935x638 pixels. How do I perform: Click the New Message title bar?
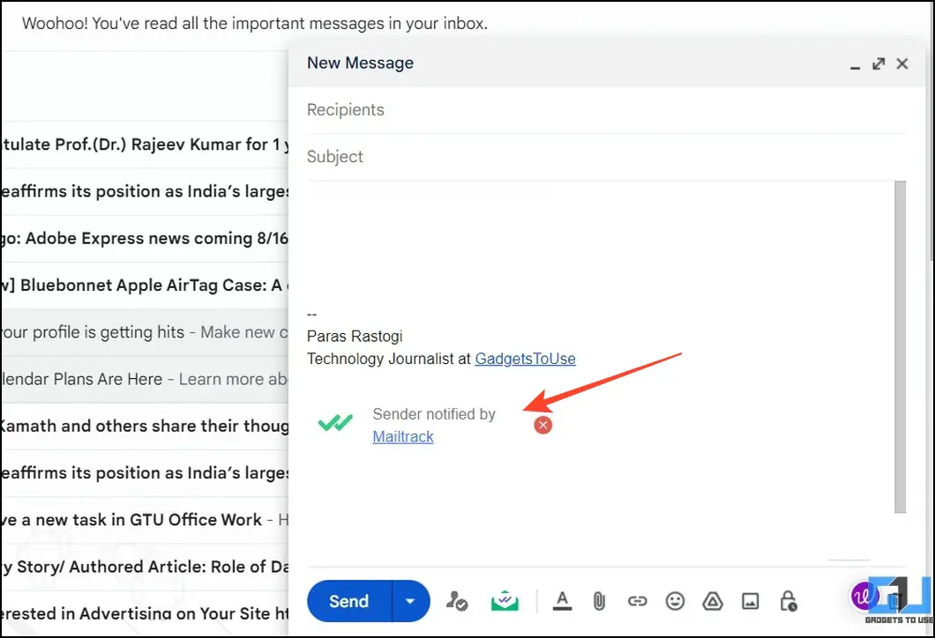click(607, 63)
